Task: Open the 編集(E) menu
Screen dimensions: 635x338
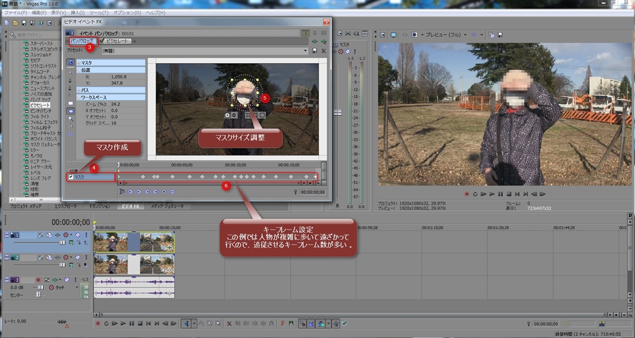Action: point(39,13)
